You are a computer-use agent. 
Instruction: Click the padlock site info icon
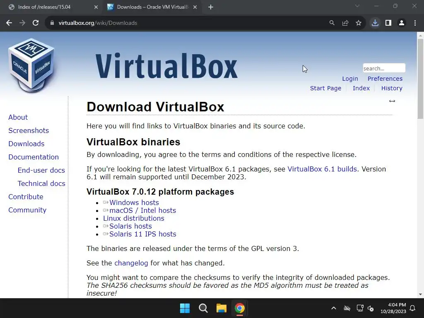pos(52,23)
